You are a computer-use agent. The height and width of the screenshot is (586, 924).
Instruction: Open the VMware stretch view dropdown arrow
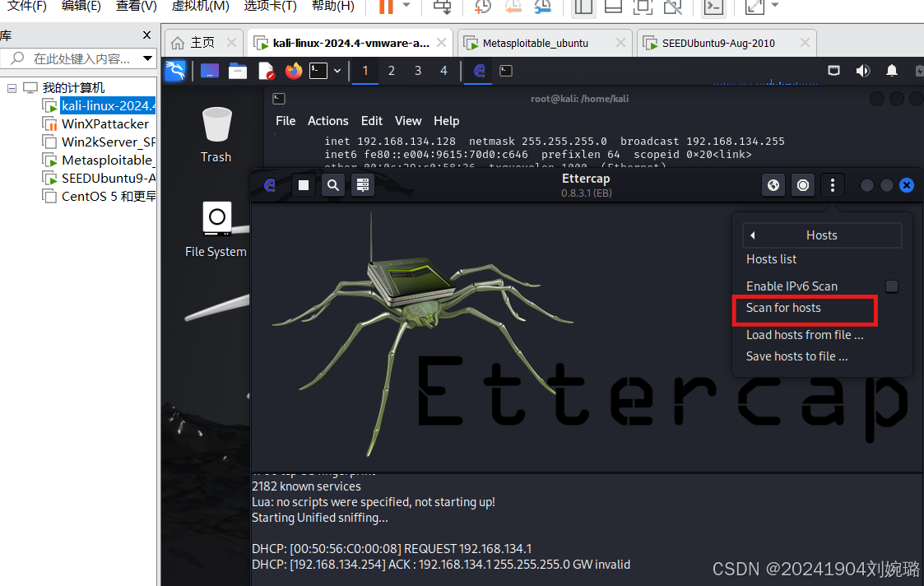776,5
